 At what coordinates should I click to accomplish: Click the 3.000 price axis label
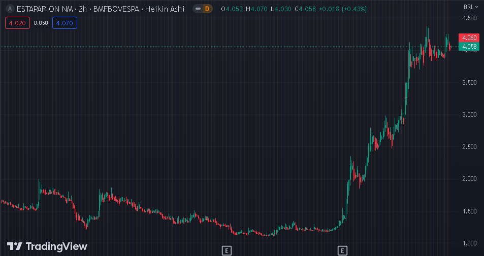coord(469,115)
